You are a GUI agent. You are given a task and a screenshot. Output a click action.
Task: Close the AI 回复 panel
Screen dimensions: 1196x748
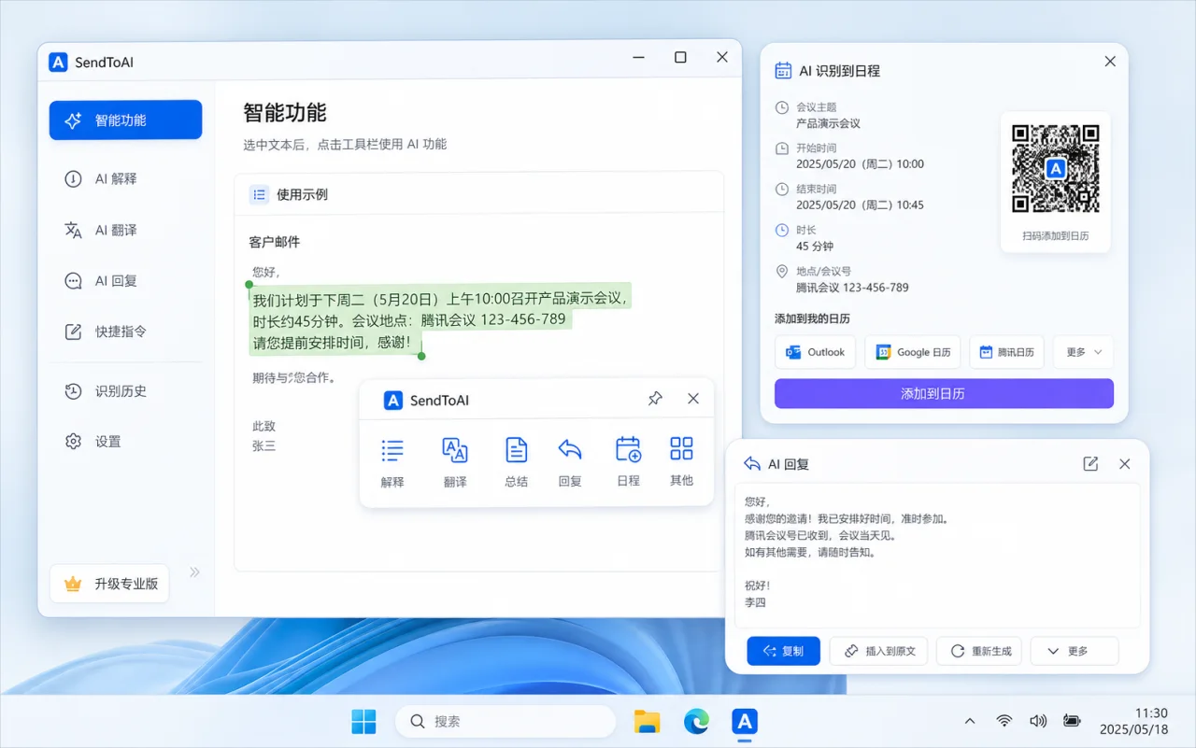coord(1125,464)
